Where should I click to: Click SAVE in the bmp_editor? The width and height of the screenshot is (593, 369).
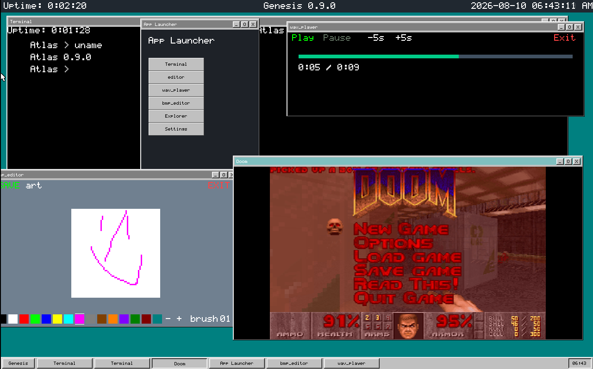10,186
